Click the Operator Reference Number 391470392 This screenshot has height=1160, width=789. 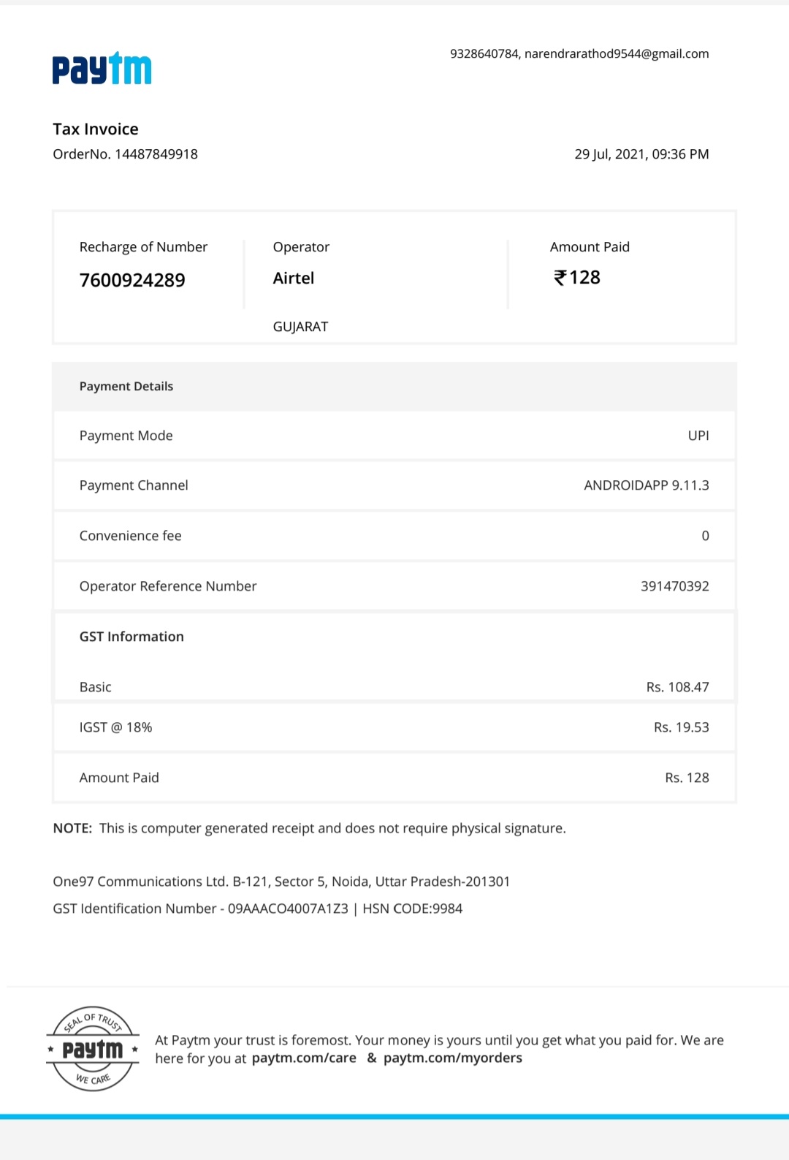coord(674,586)
